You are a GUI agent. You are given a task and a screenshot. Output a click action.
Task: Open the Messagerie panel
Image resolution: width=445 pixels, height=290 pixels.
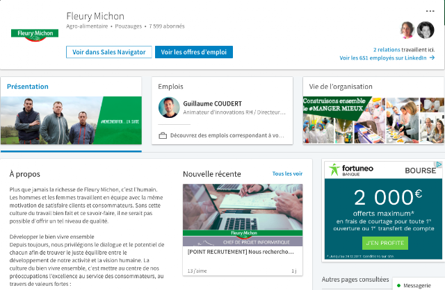tap(419, 284)
